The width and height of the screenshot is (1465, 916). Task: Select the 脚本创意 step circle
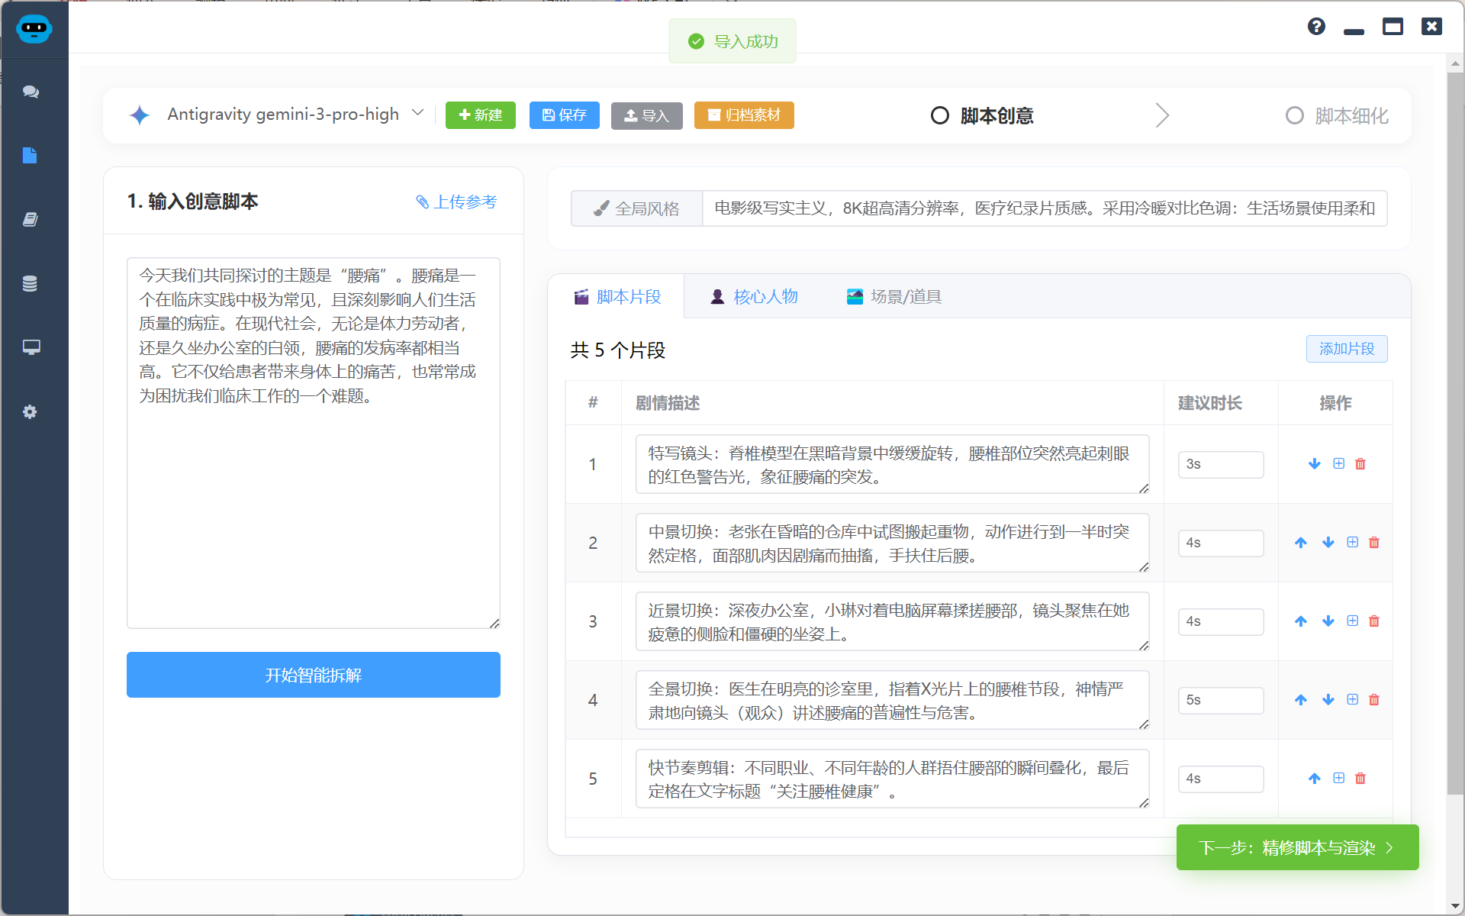pyautogui.click(x=939, y=115)
